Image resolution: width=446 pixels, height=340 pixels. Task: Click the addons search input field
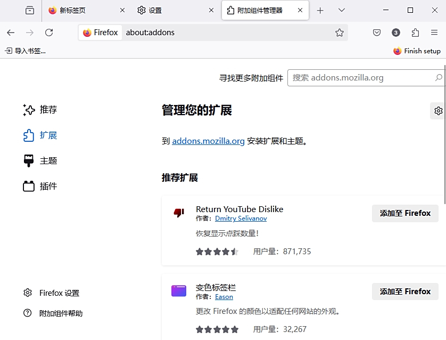pos(367,77)
